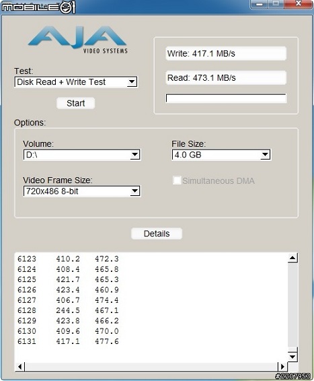The image size is (314, 381).
Task: Click the scroll up arrow in results list
Action: pyautogui.click(x=292, y=258)
